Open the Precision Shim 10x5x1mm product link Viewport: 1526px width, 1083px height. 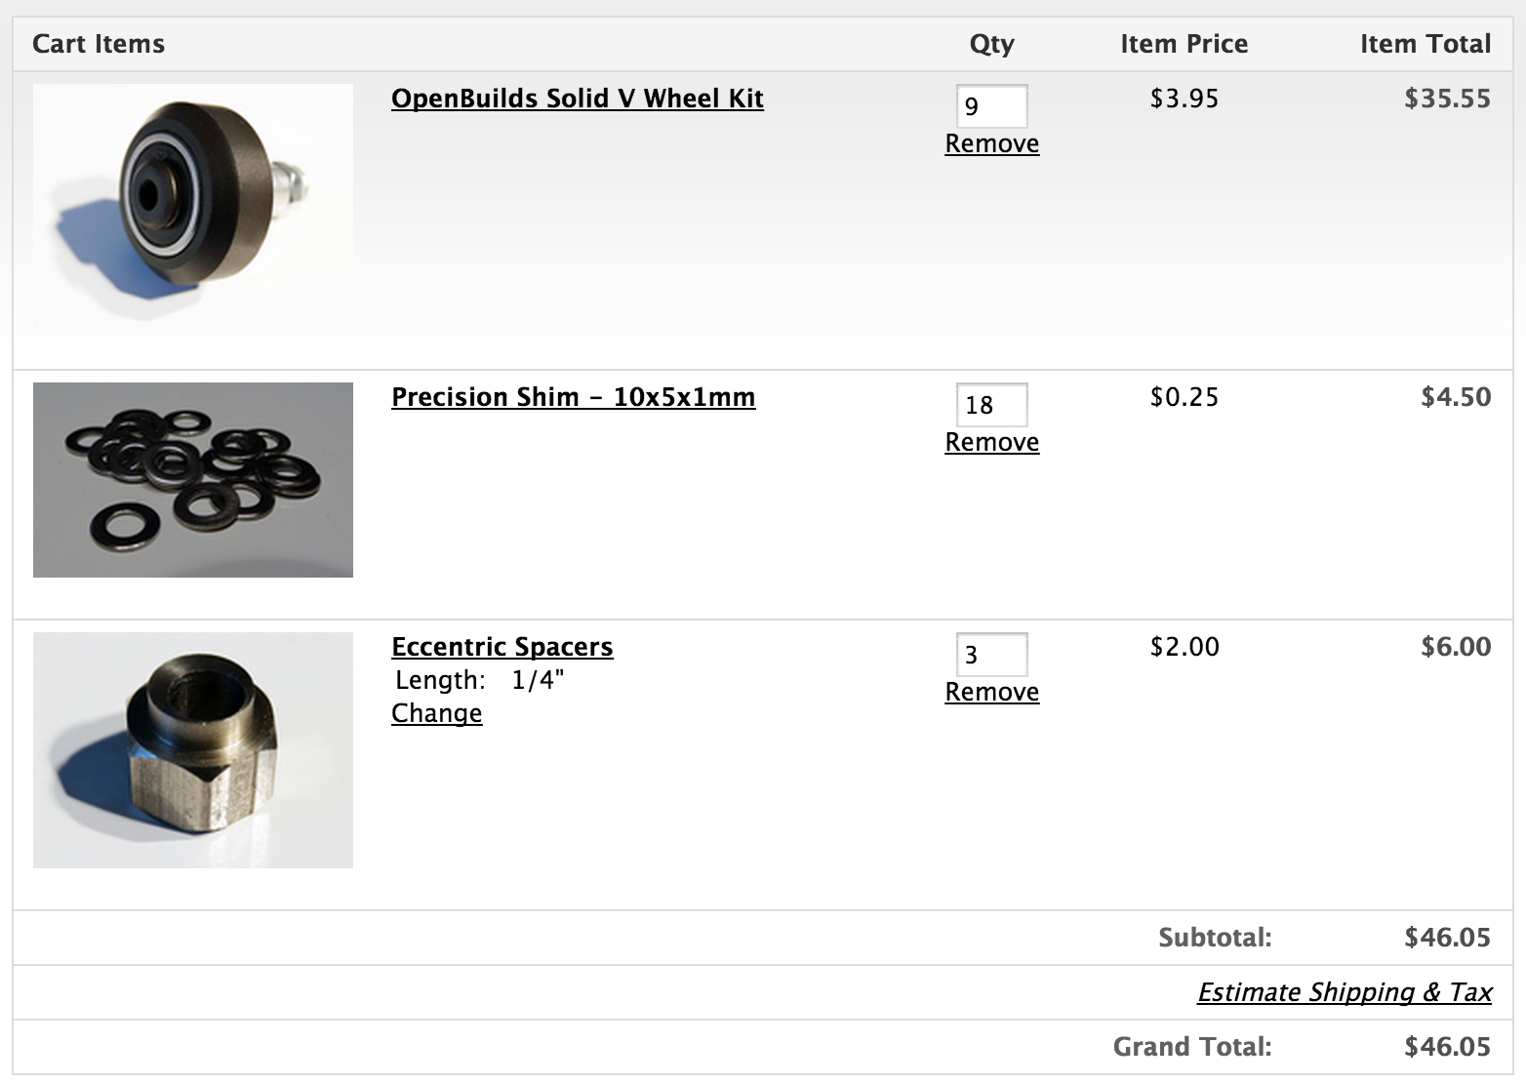[573, 397]
